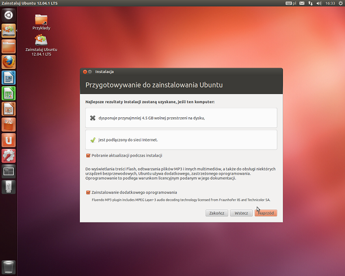Open the Workspace Switcher
The height and width of the screenshot is (276, 345).
pyautogui.click(x=8, y=172)
